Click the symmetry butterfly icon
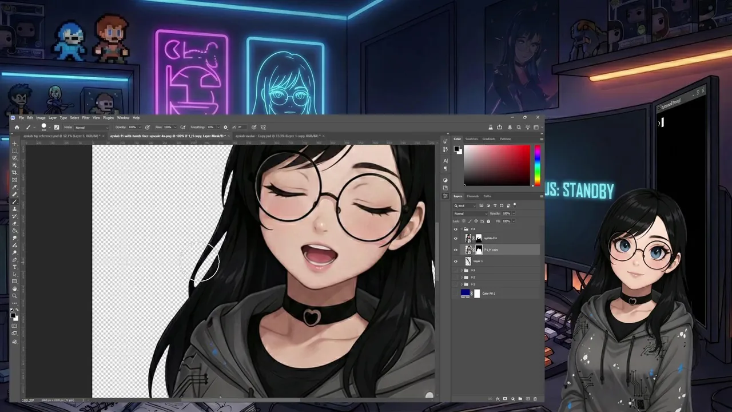732x412 pixels. pyautogui.click(x=264, y=127)
